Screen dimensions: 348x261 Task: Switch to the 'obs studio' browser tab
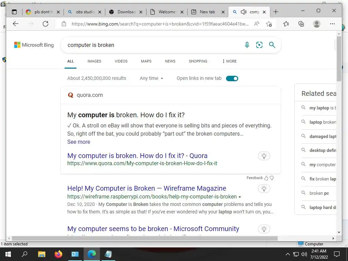84,12
